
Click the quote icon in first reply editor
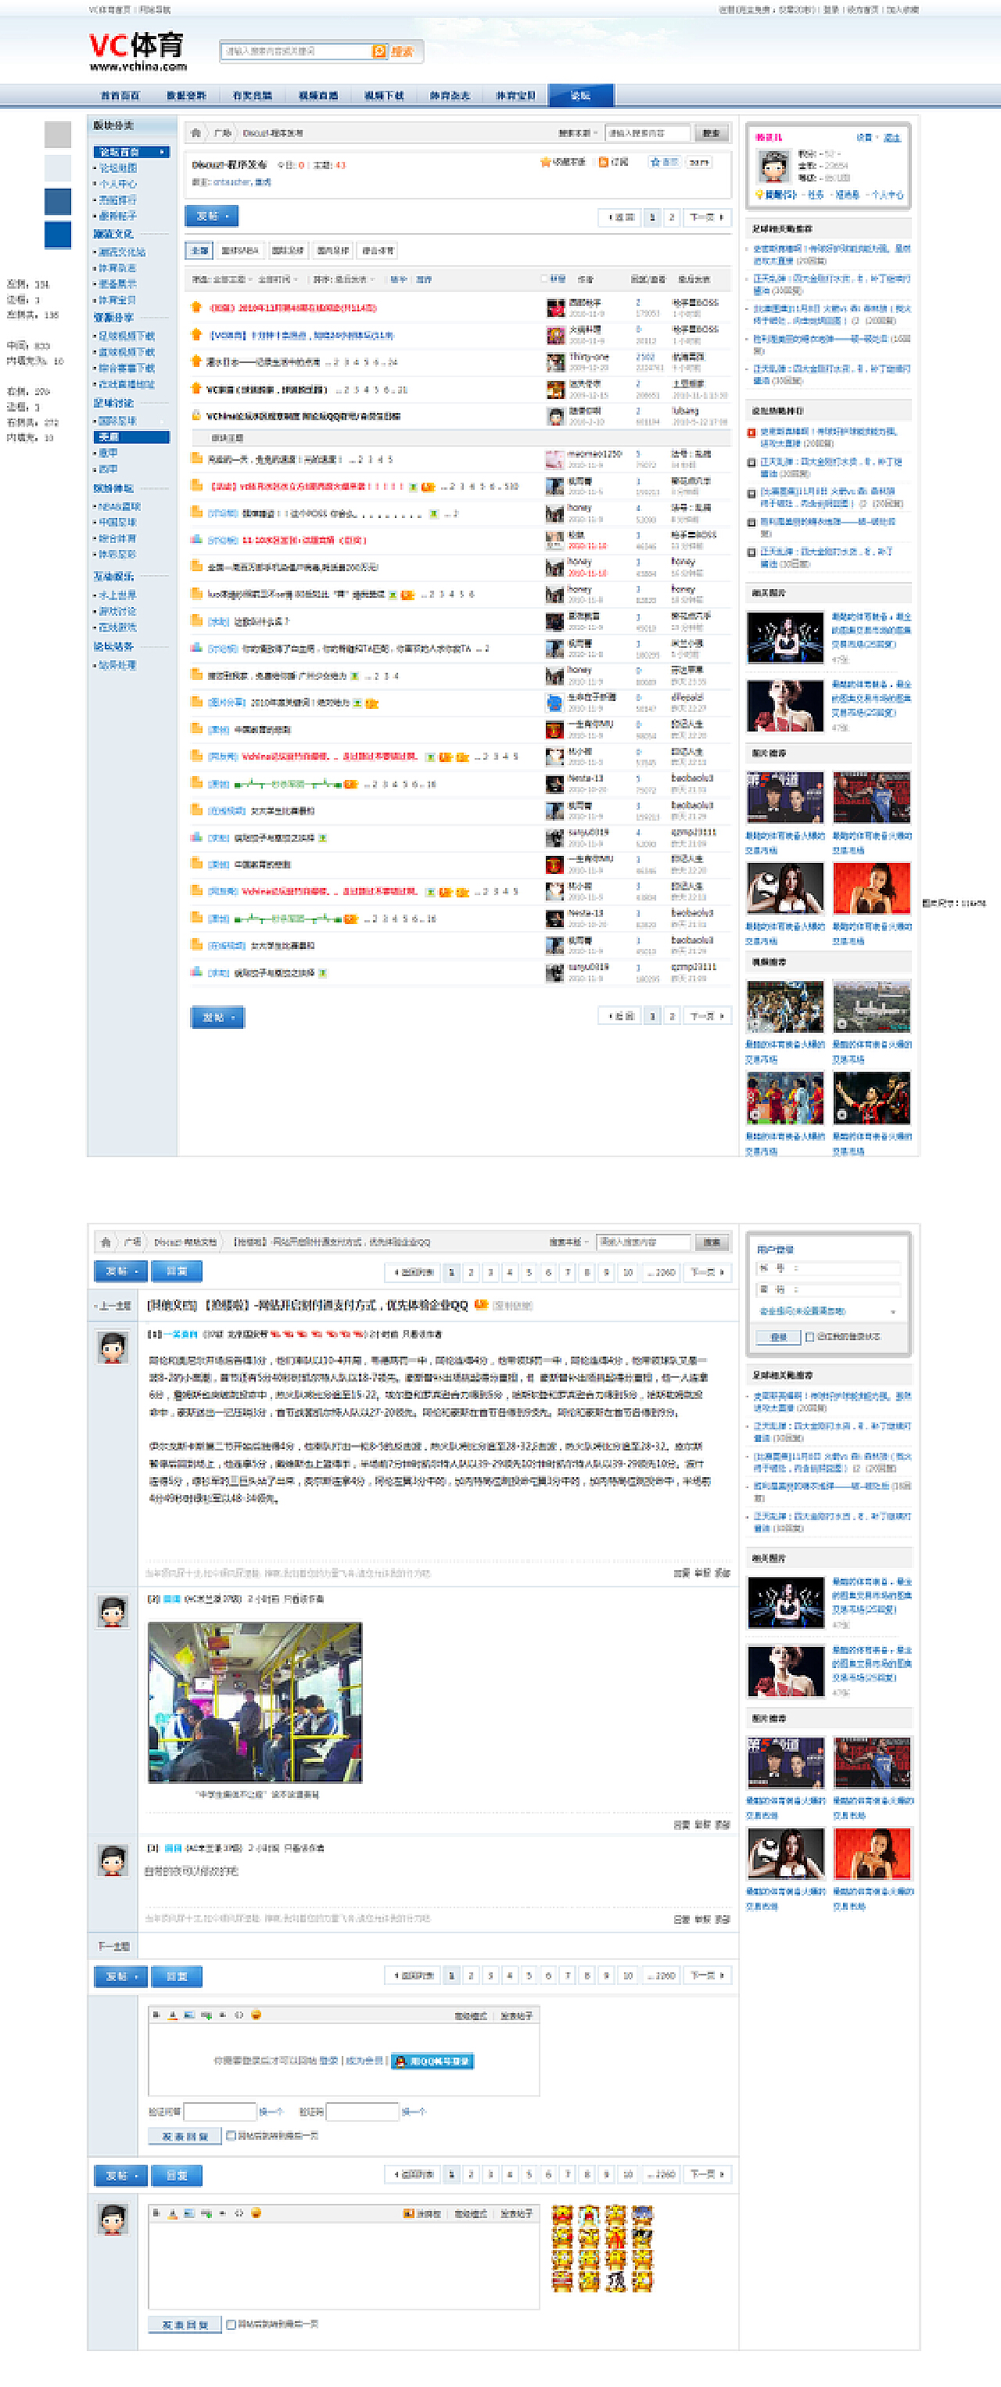(x=222, y=2015)
